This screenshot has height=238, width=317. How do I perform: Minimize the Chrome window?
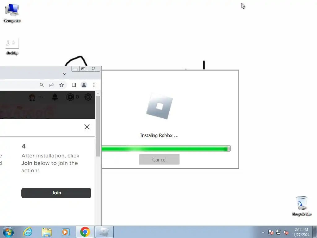point(76,69)
